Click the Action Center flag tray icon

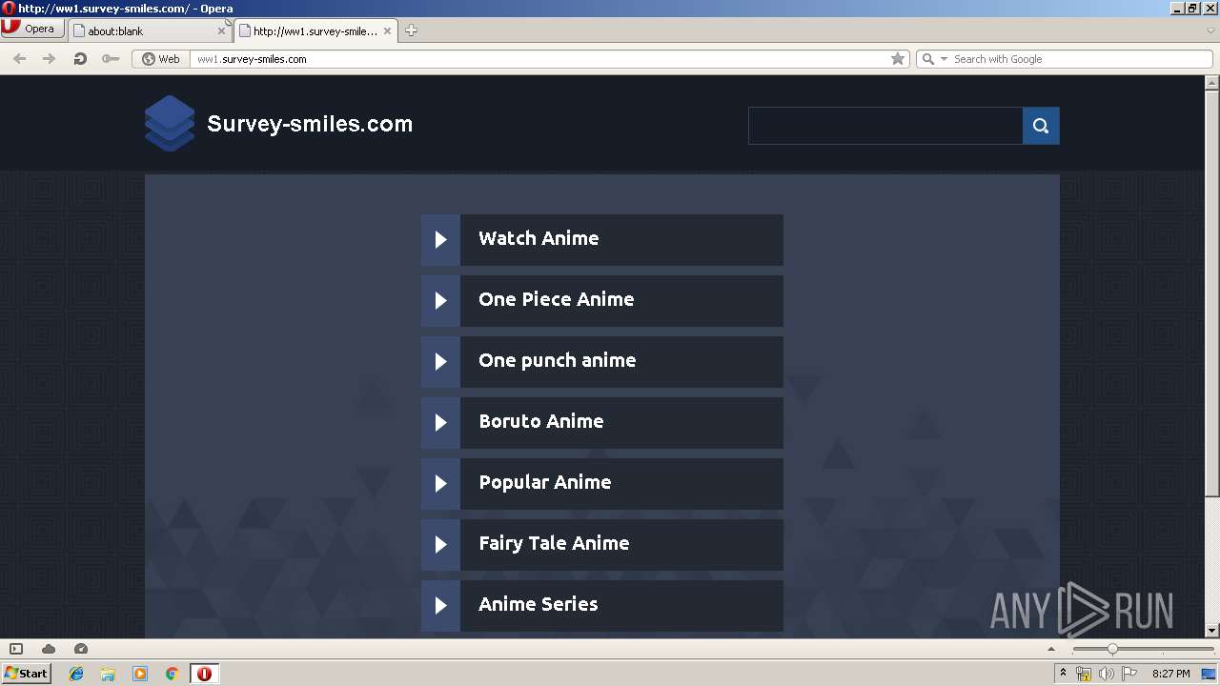click(x=1129, y=674)
